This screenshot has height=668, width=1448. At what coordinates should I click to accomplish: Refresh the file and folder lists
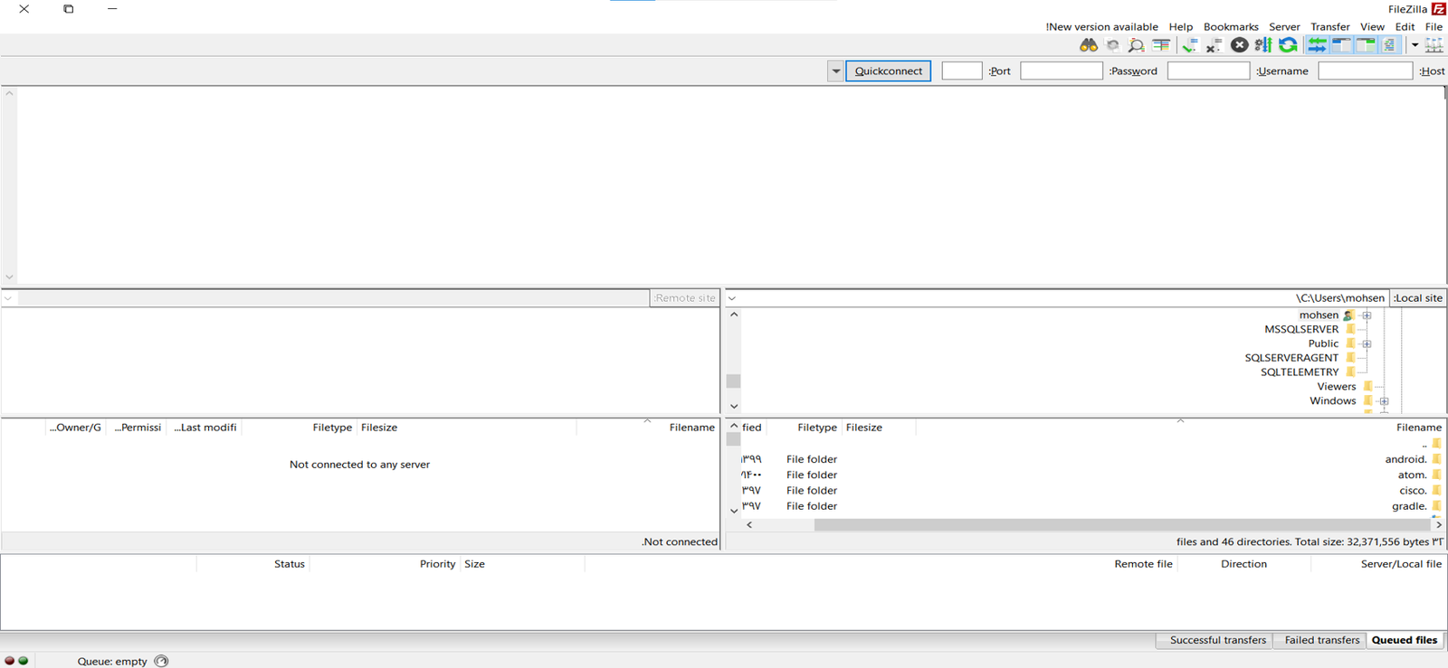pos(1288,45)
